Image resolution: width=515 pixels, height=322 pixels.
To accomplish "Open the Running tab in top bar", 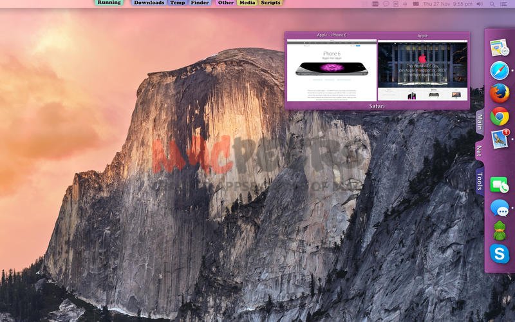I will pos(109,3).
